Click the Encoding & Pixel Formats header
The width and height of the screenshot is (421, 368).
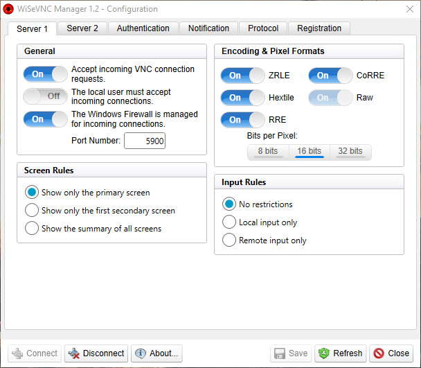(x=309, y=51)
